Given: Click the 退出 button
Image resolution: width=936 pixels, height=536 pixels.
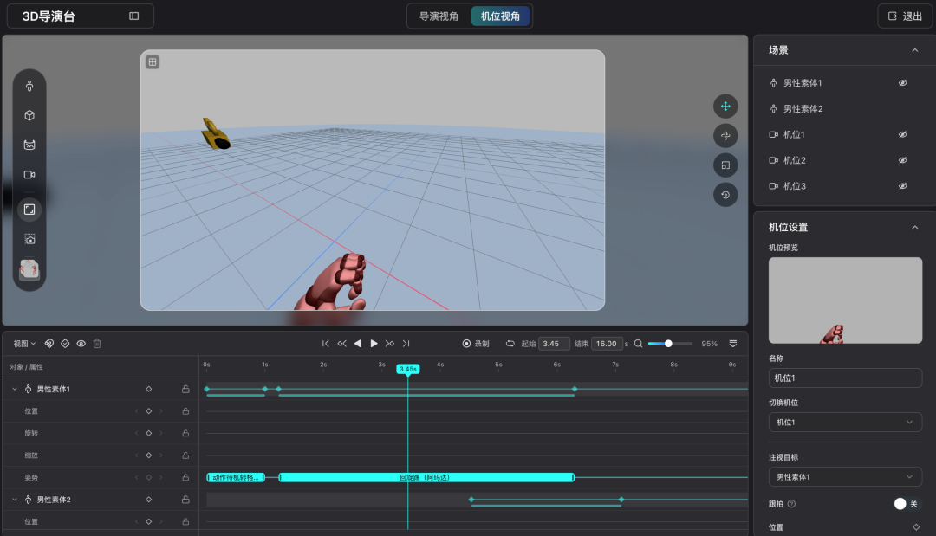Looking at the screenshot, I should tap(905, 16).
